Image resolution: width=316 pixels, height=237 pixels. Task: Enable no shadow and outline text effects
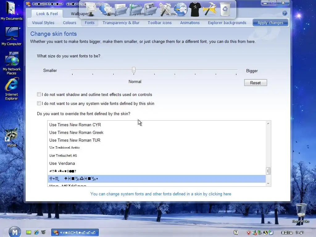[x=39, y=94]
